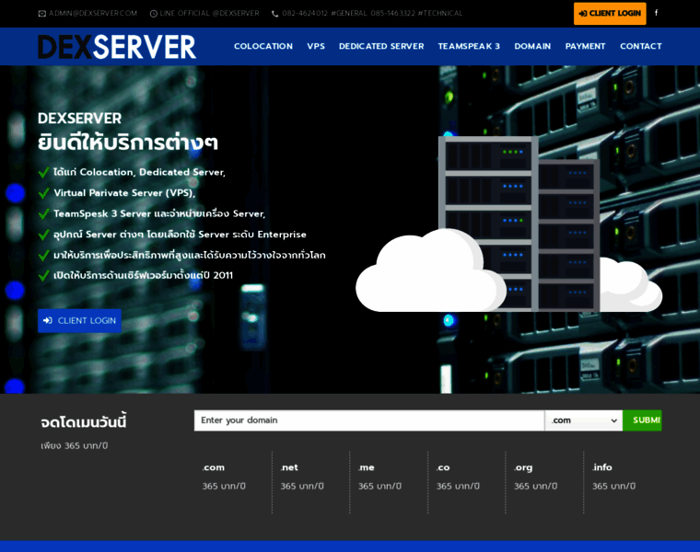Open the DOMAIN menu item
Viewport: 700px width, 552px height.
coord(532,46)
